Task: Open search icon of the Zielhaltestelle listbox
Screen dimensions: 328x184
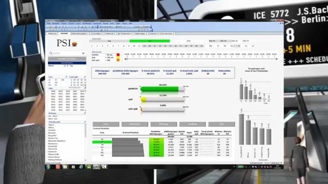Action: click(x=85, y=122)
